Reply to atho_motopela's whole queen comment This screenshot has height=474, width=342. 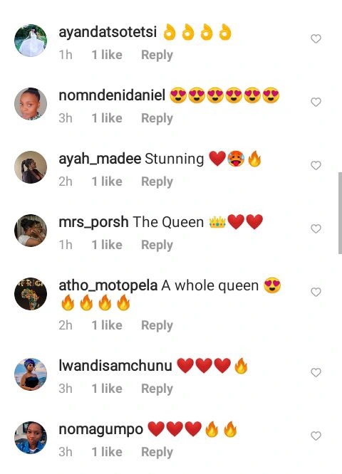[x=157, y=325]
